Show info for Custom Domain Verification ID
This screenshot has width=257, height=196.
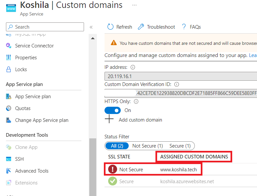177,84
